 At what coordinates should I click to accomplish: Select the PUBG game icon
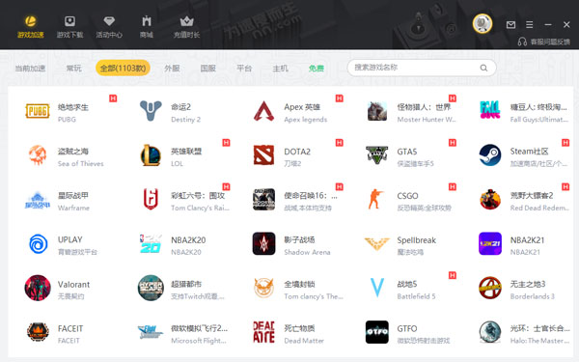38,111
